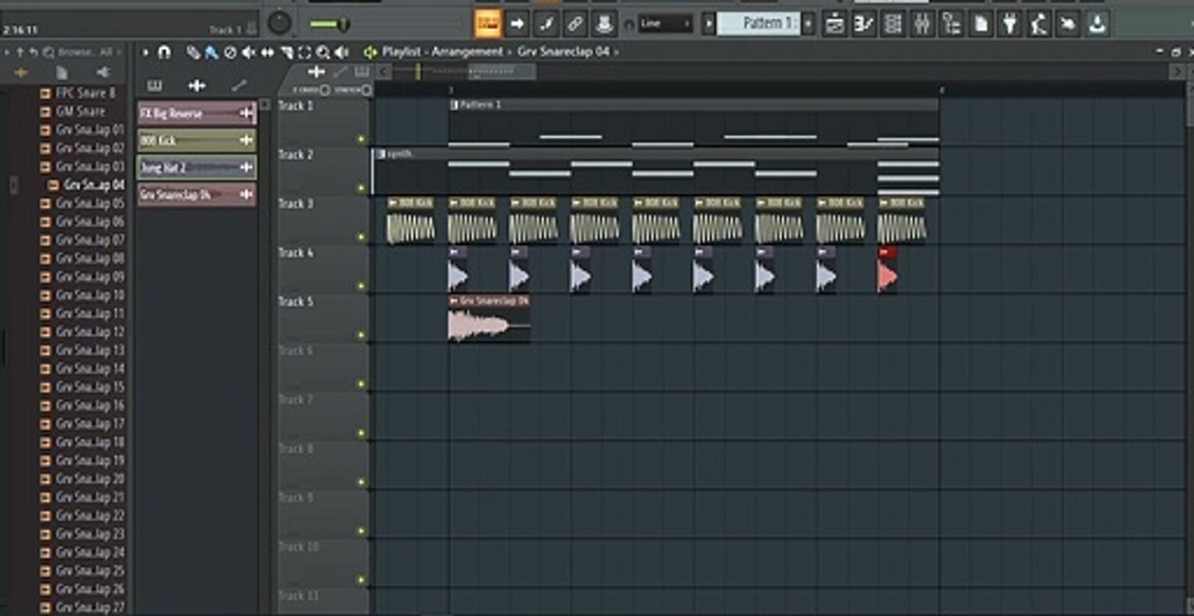The width and height of the screenshot is (1194, 616).
Task: Select the Slip tool in the Playlist toolbar
Action: [x=268, y=52]
